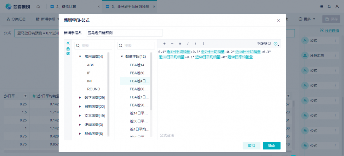
Task: Click the 取消 button
Action: [251, 146]
